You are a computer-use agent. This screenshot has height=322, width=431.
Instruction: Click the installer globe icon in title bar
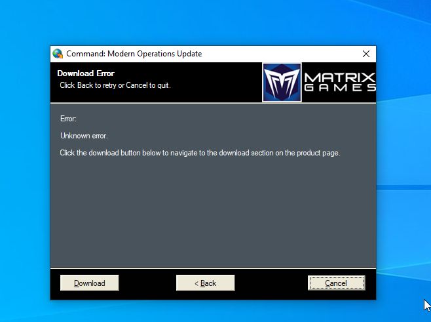click(58, 54)
